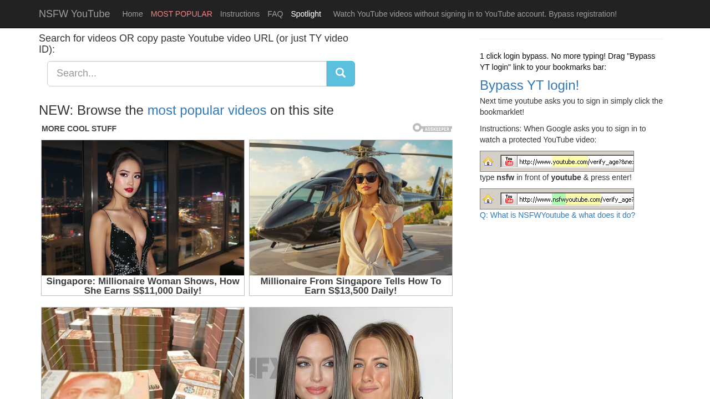Viewport: 710px width, 399px height.
Task: Click the 'Bypass YT login!' bookmarklet link
Action: coord(529,85)
